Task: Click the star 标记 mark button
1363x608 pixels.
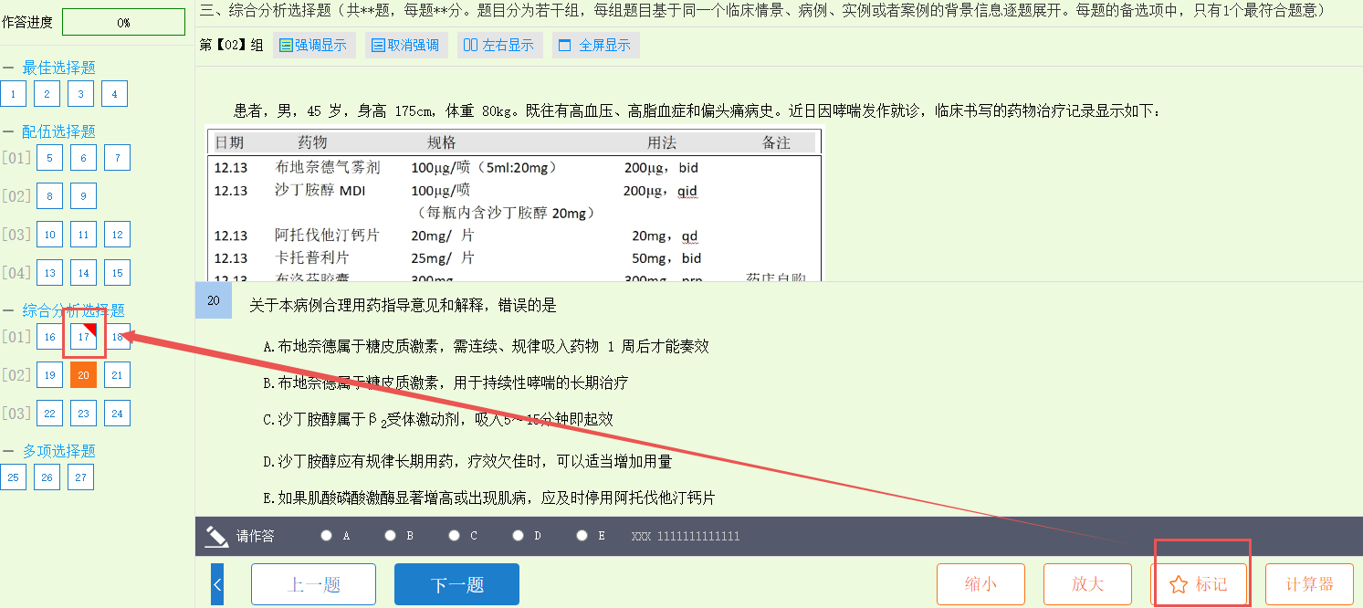Action: point(1200,584)
